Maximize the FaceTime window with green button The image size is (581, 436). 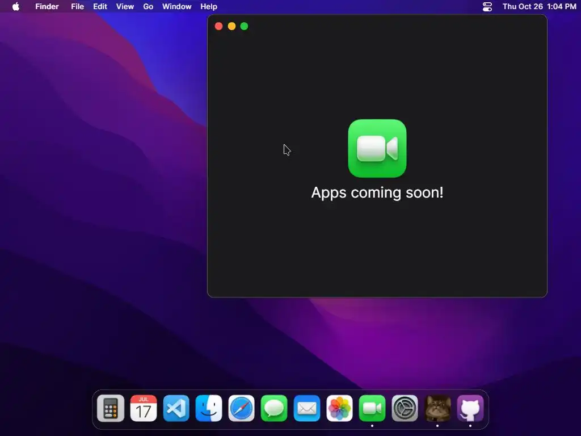click(x=244, y=26)
